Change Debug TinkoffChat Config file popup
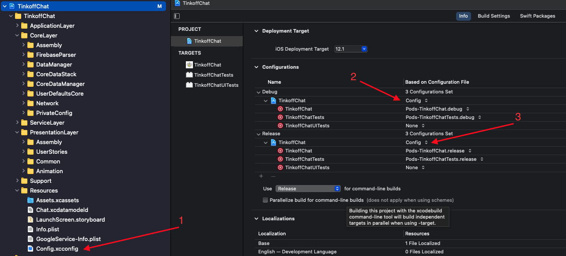This screenshot has height=256, width=566. point(417,100)
